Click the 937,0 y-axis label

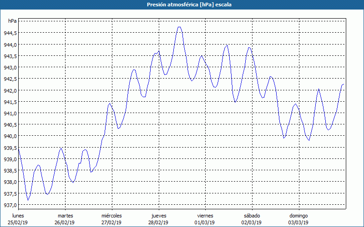pyautogui.click(x=10, y=205)
